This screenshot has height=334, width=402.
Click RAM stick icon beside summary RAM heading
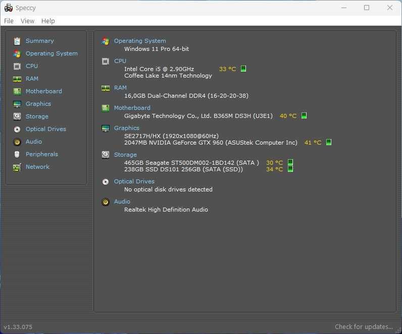tap(106, 88)
